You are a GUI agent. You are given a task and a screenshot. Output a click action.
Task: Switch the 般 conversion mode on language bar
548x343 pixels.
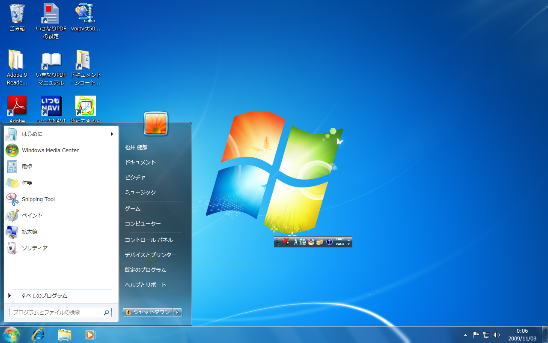click(303, 242)
